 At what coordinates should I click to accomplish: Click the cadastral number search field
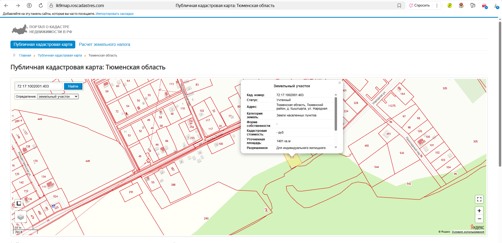[x=39, y=86]
